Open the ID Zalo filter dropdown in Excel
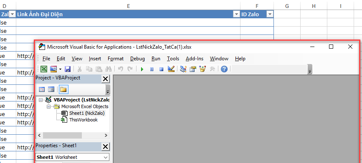 click(270, 15)
